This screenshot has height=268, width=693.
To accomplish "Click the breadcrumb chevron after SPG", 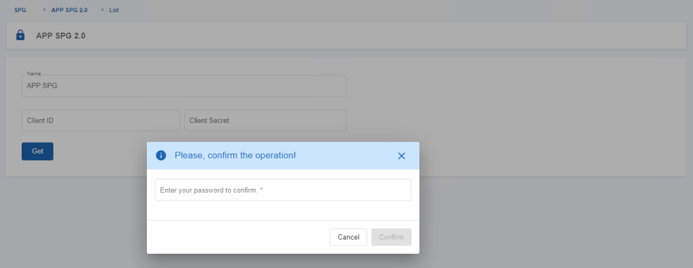I will pos(45,9).
